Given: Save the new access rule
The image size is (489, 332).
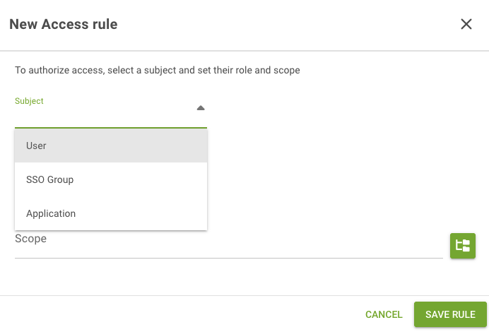Looking at the screenshot, I should point(450,314).
